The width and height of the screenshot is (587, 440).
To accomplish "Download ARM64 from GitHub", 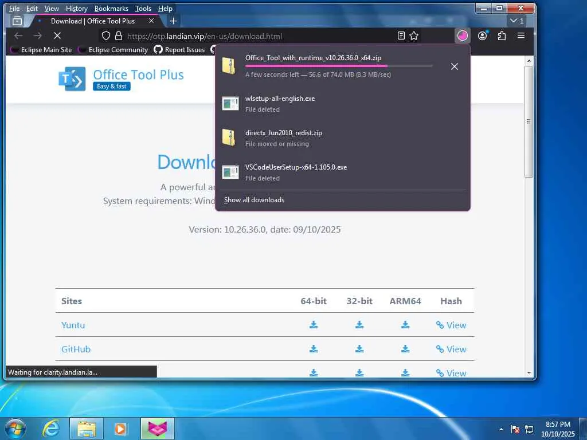I will [405, 349].
